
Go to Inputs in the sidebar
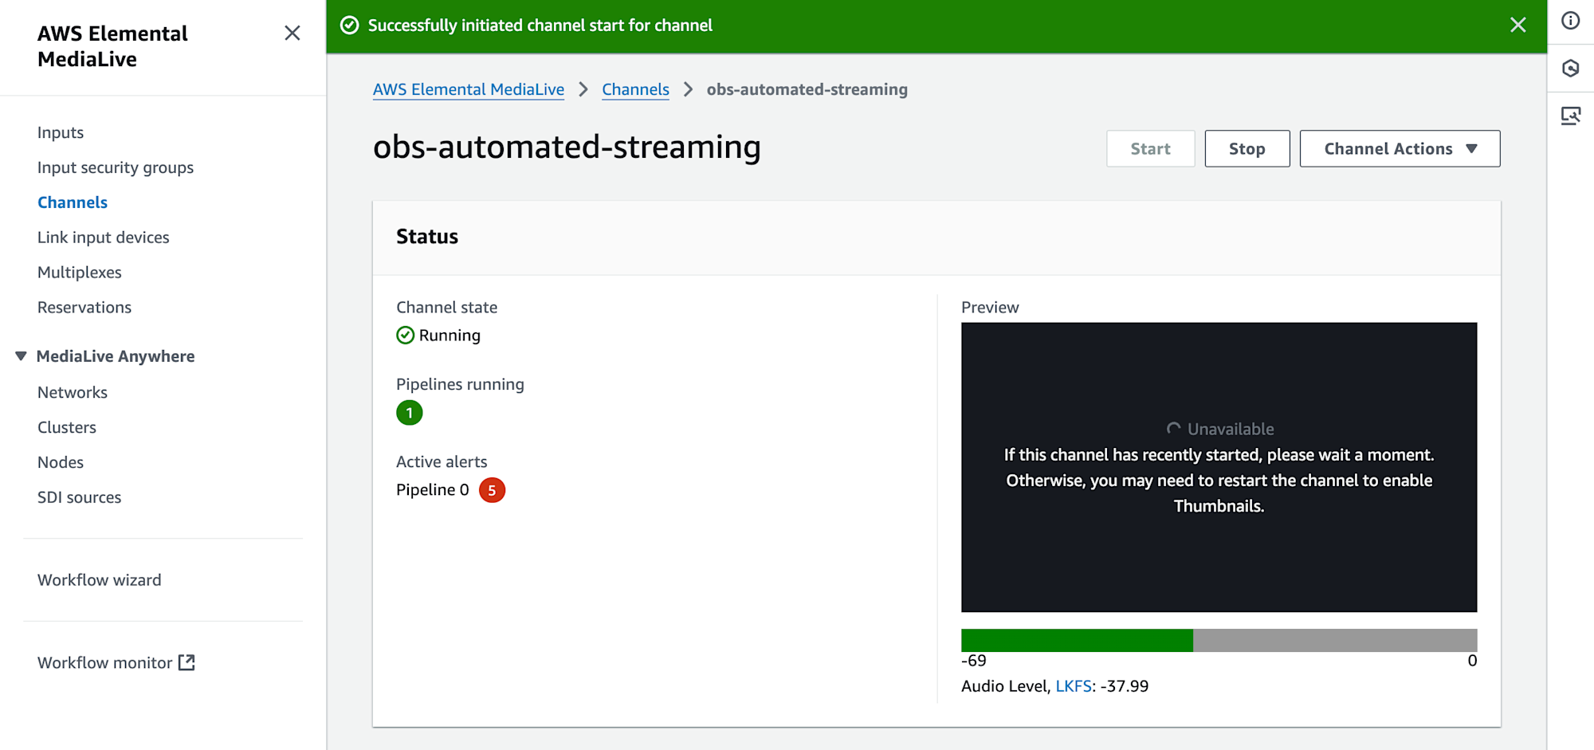click(61, 132)
